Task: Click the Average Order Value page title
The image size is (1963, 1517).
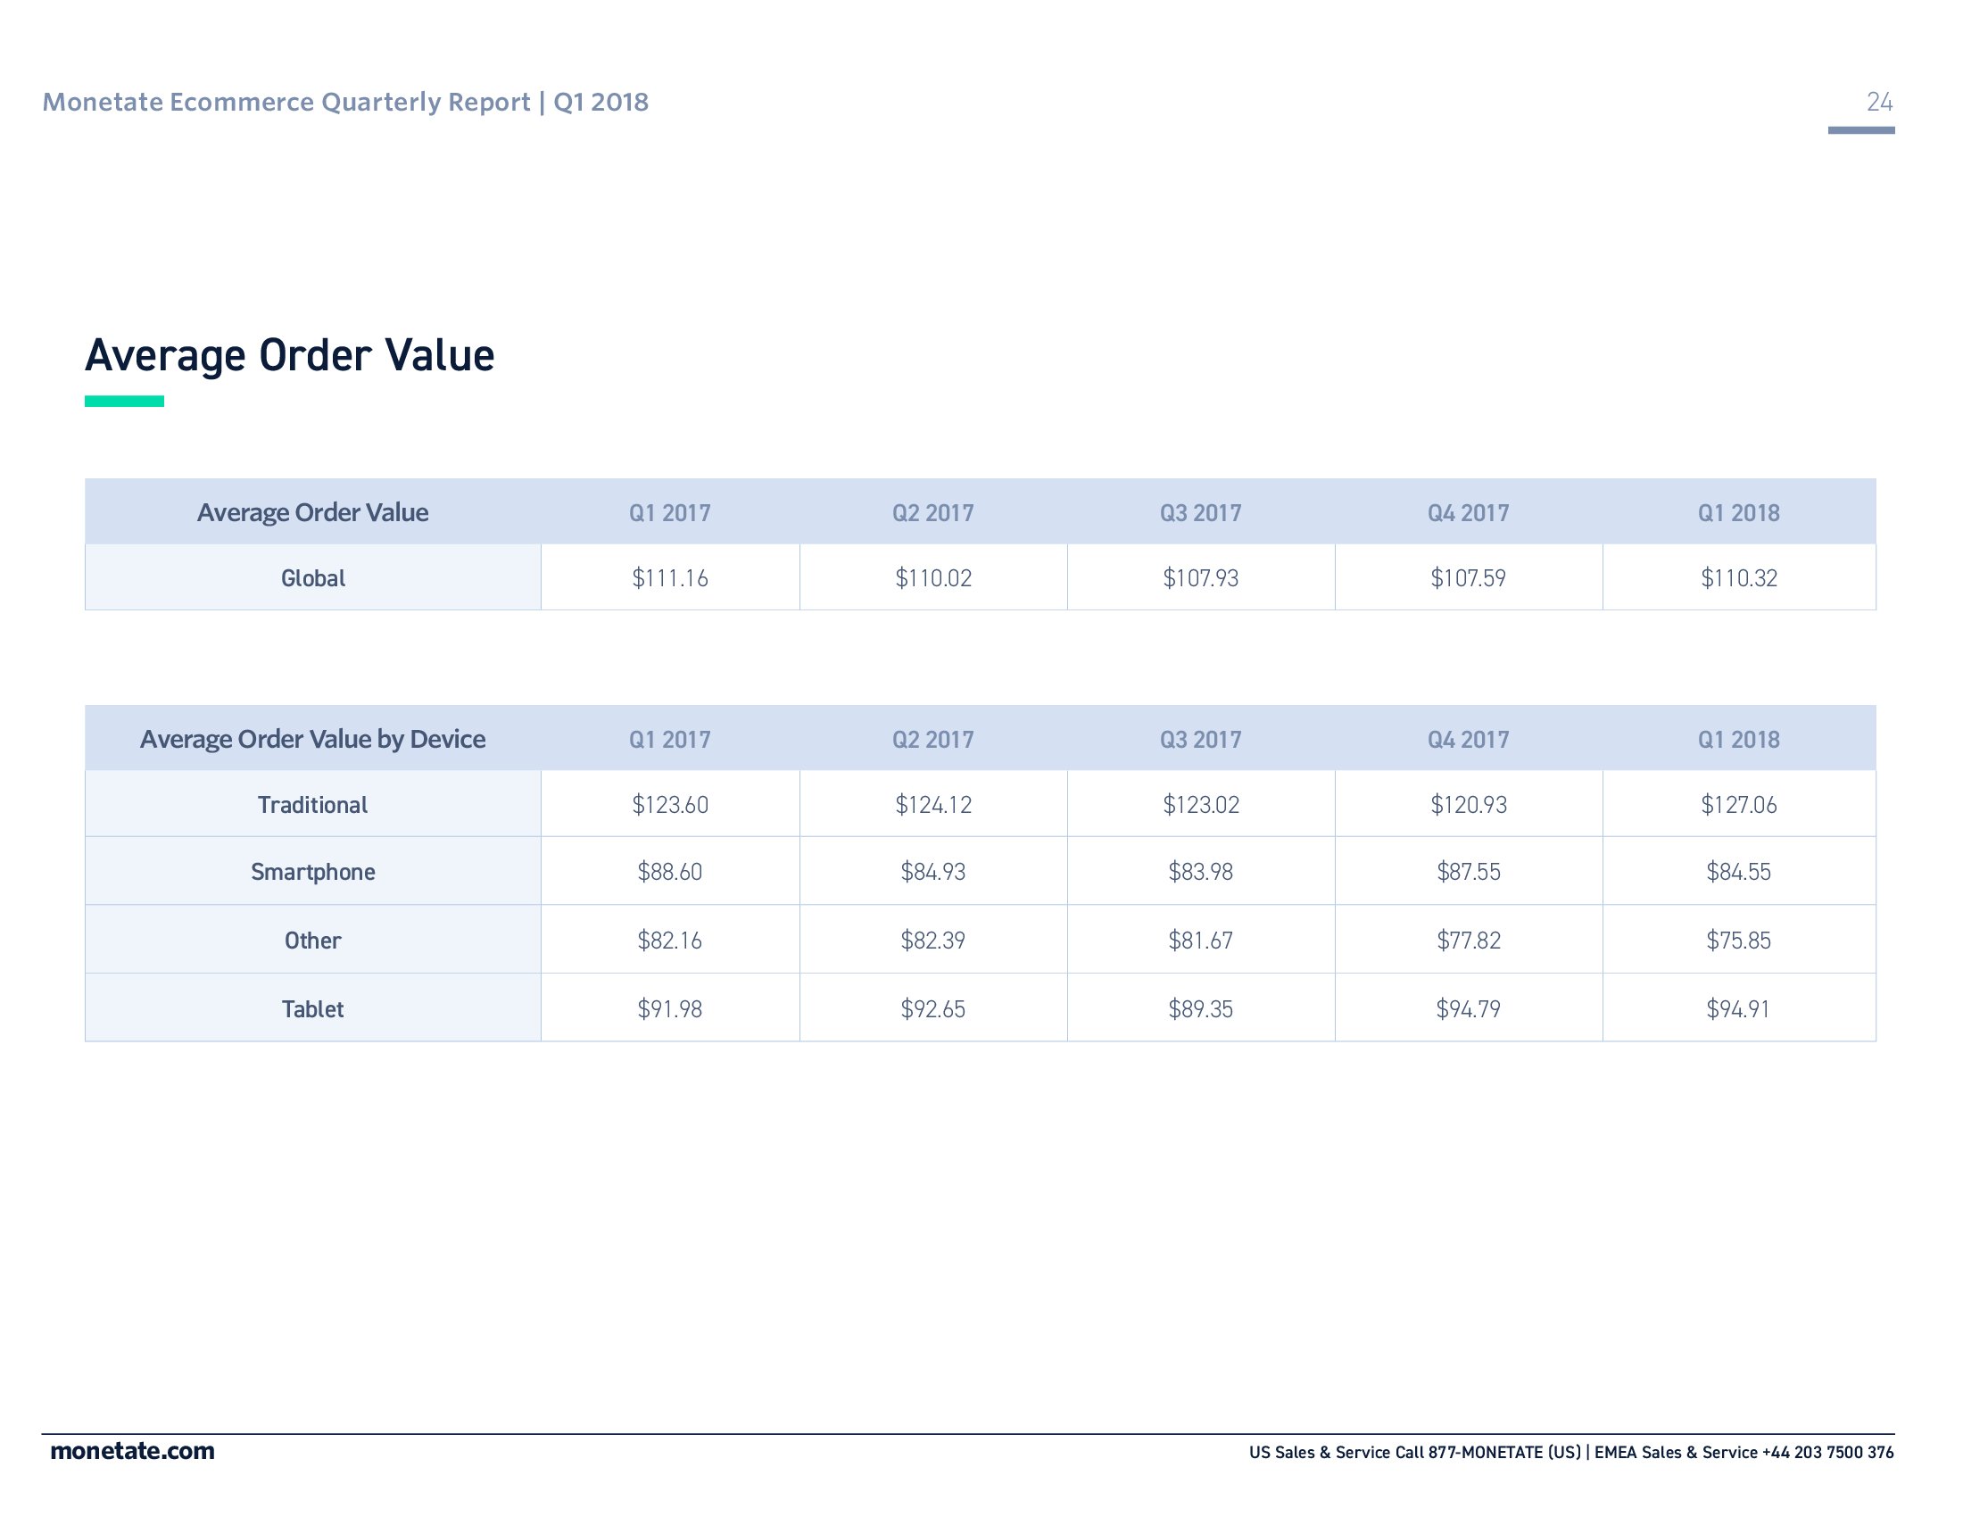Action: point(289,355)
